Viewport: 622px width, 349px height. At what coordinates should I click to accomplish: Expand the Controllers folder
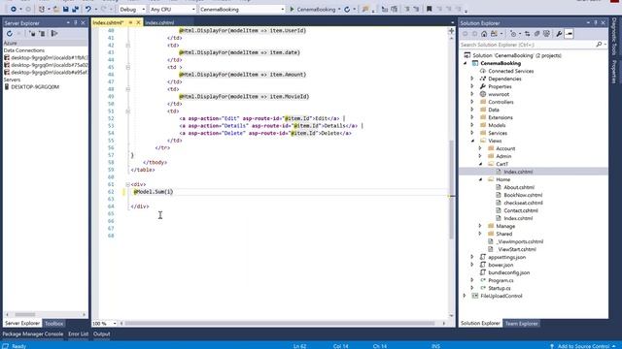click(x=472, y=102)
